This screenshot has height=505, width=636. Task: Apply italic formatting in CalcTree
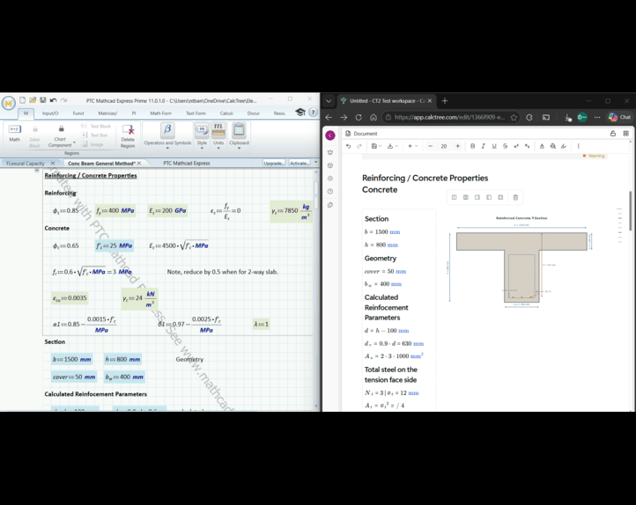click(x=483, y=146)
